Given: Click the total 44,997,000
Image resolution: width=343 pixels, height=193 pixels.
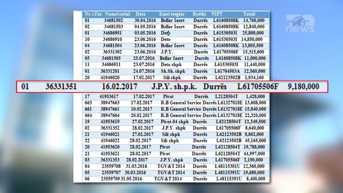Looking at the screenshot, I should pyautogui.click(x=255, y=154).
